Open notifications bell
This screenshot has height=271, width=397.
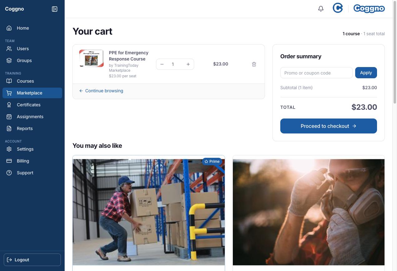321,9
